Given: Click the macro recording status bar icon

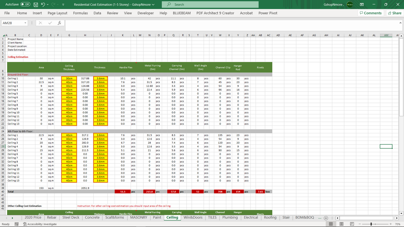Looking at the screenshot, I should 17,224.
